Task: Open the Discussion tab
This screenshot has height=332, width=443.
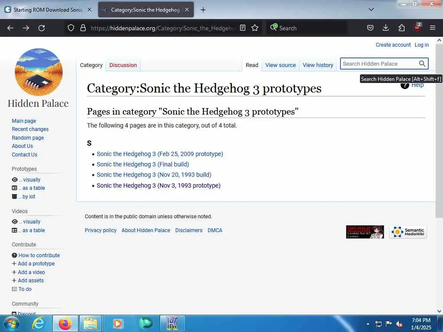Action: [x=123, y=65]
